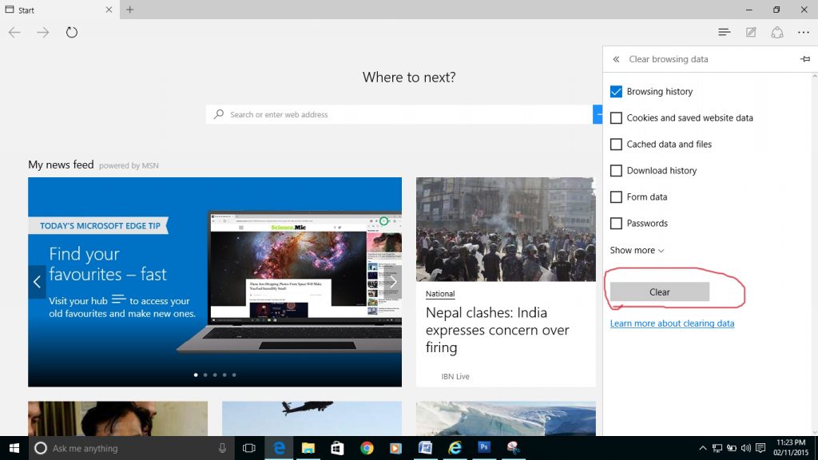818x460 pixels.
Task: Click the Clear button
Action: [659, 292]
